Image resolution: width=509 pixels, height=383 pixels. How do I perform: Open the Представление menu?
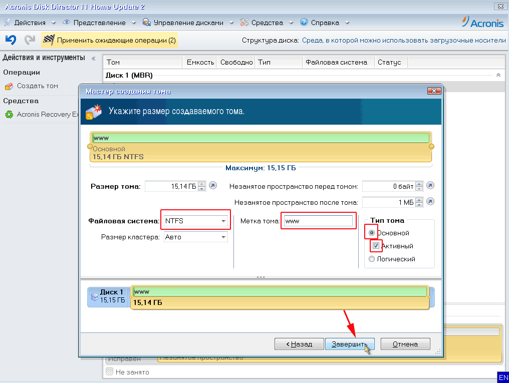99,23
